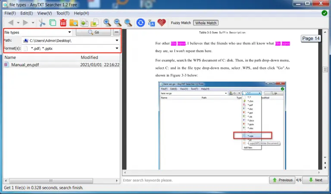Click the in-document search keywords field
This screenshot has height=194, width=331.
coord(196,180)
